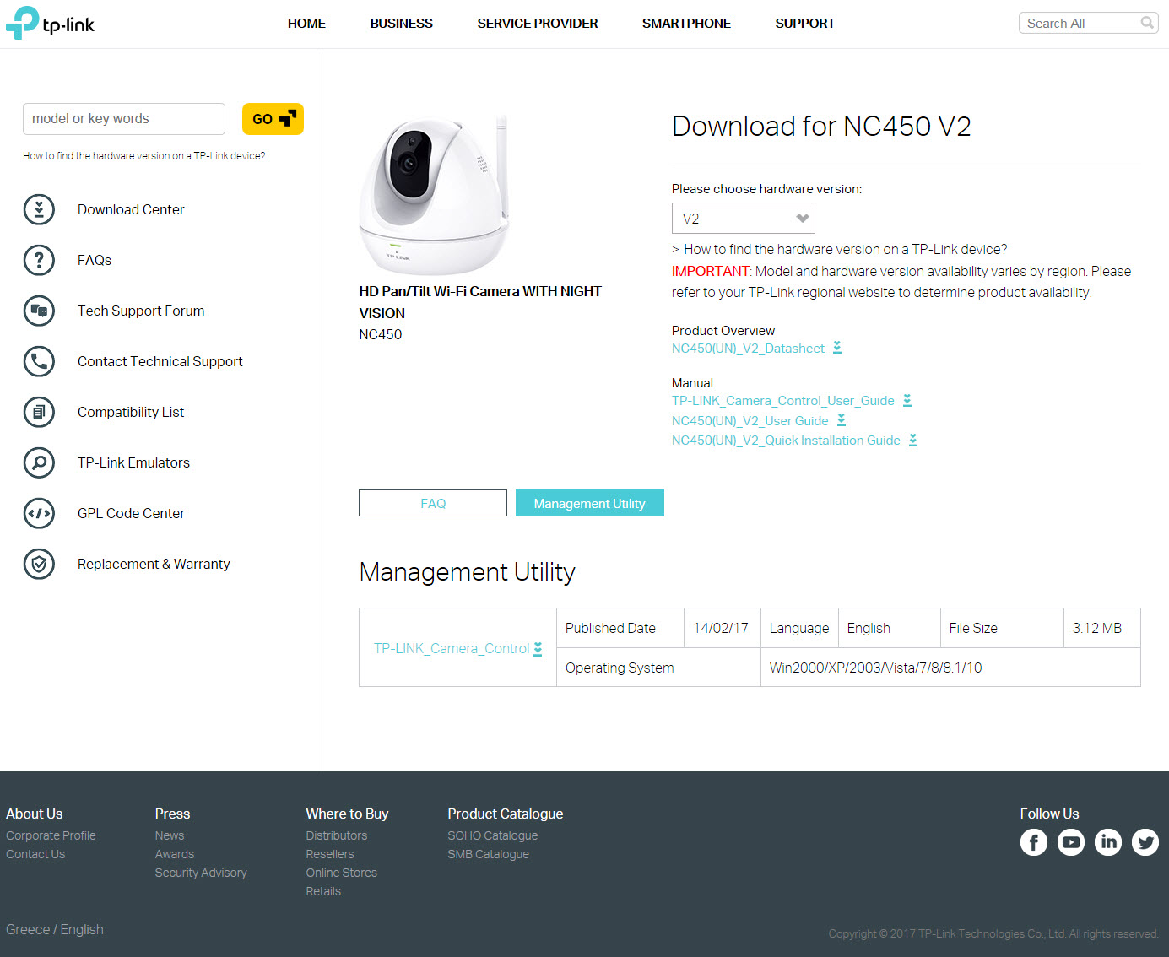
Task: Click the tp-link logo
Action: pyautogui.click(x=51, y=23)
